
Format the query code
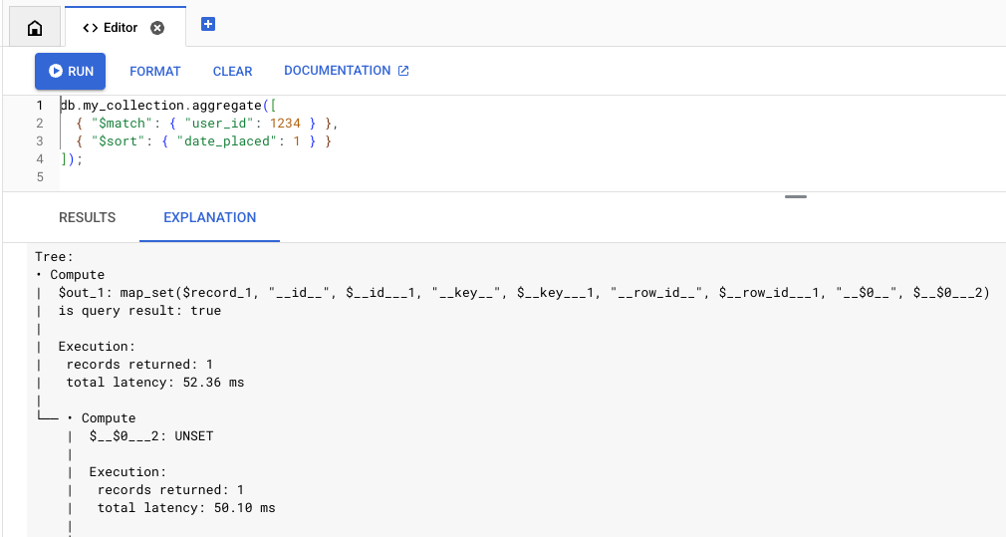(x=155, y=72)
